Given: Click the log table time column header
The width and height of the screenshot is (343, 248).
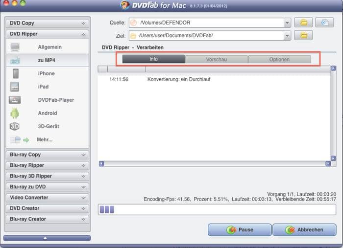Looking at the screenshot, I should pyautogui.click(x=126, y=69).
